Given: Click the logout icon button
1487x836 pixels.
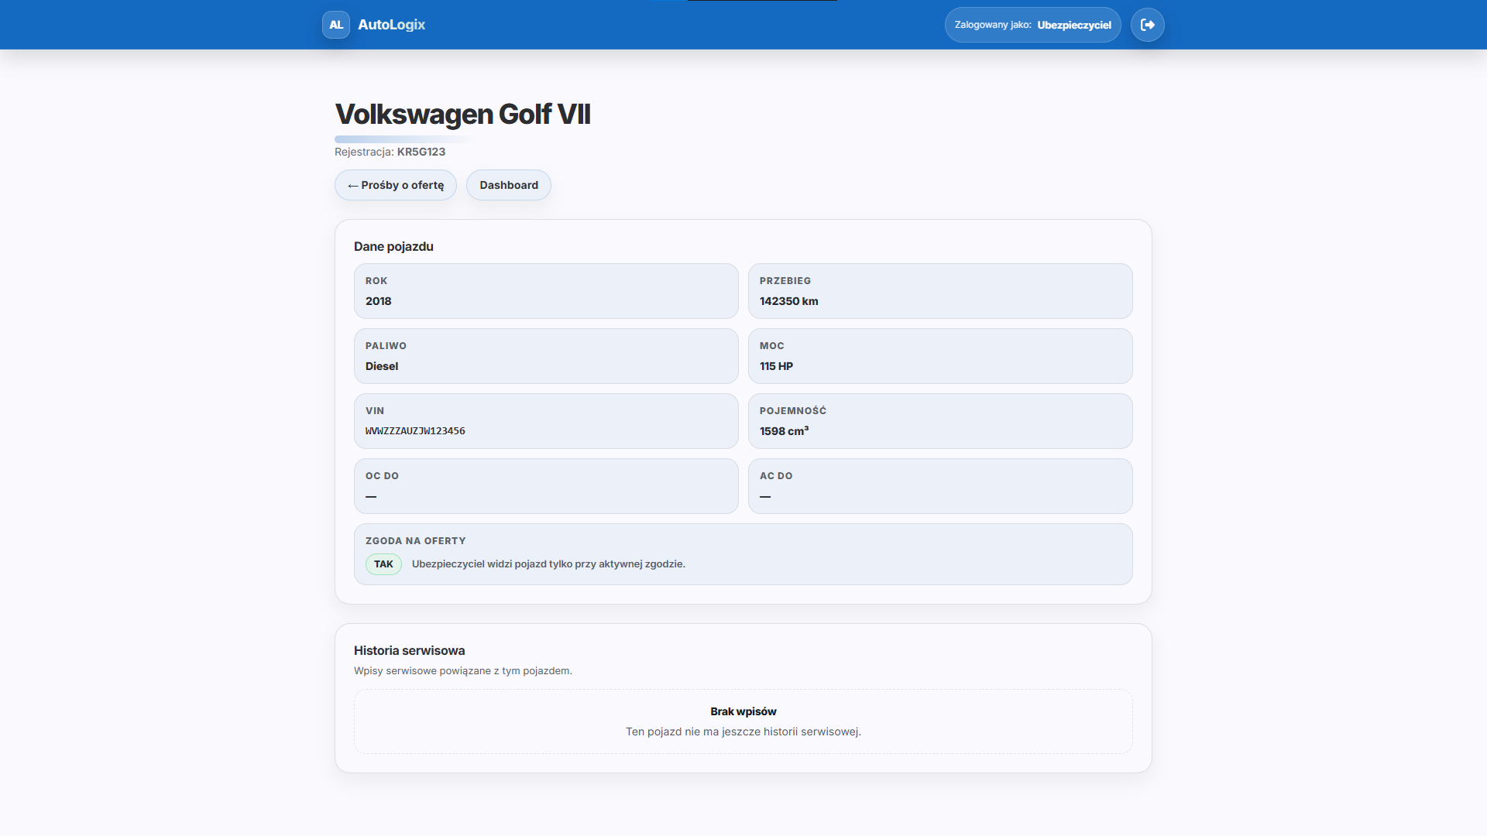Looking at the screenshot, I should [x=1148, y=25].
